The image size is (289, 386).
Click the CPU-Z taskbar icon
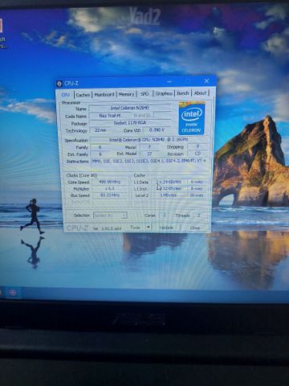click(13, 293)
